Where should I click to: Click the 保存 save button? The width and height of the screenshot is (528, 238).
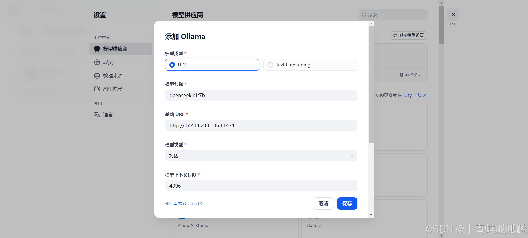click(347, 204)
